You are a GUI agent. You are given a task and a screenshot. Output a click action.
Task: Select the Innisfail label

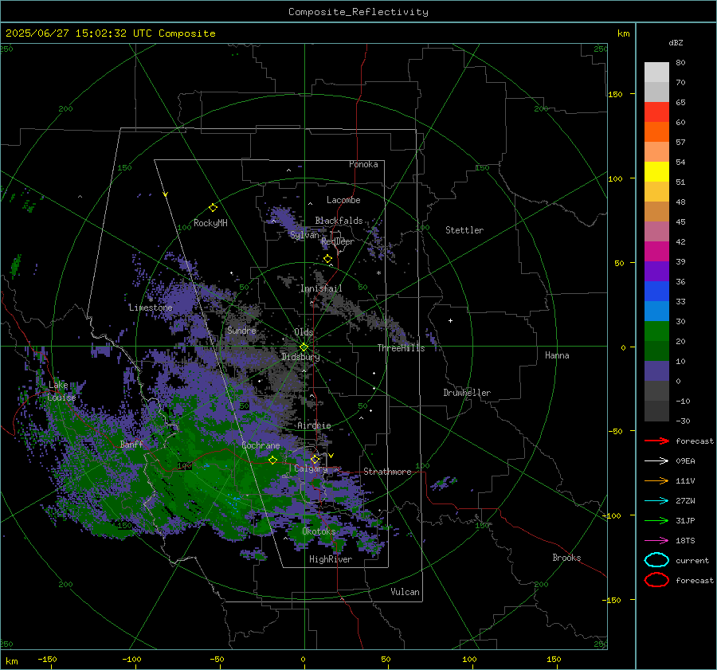pyautogui.click(x=321, y=288)
